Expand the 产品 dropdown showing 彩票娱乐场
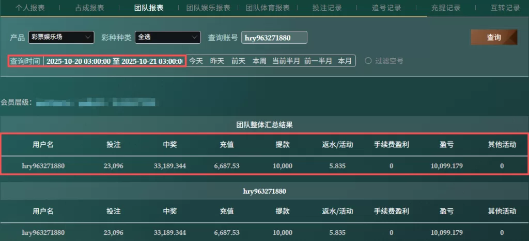529x241 pixels. pyautogui.click(x=61, y=38)
